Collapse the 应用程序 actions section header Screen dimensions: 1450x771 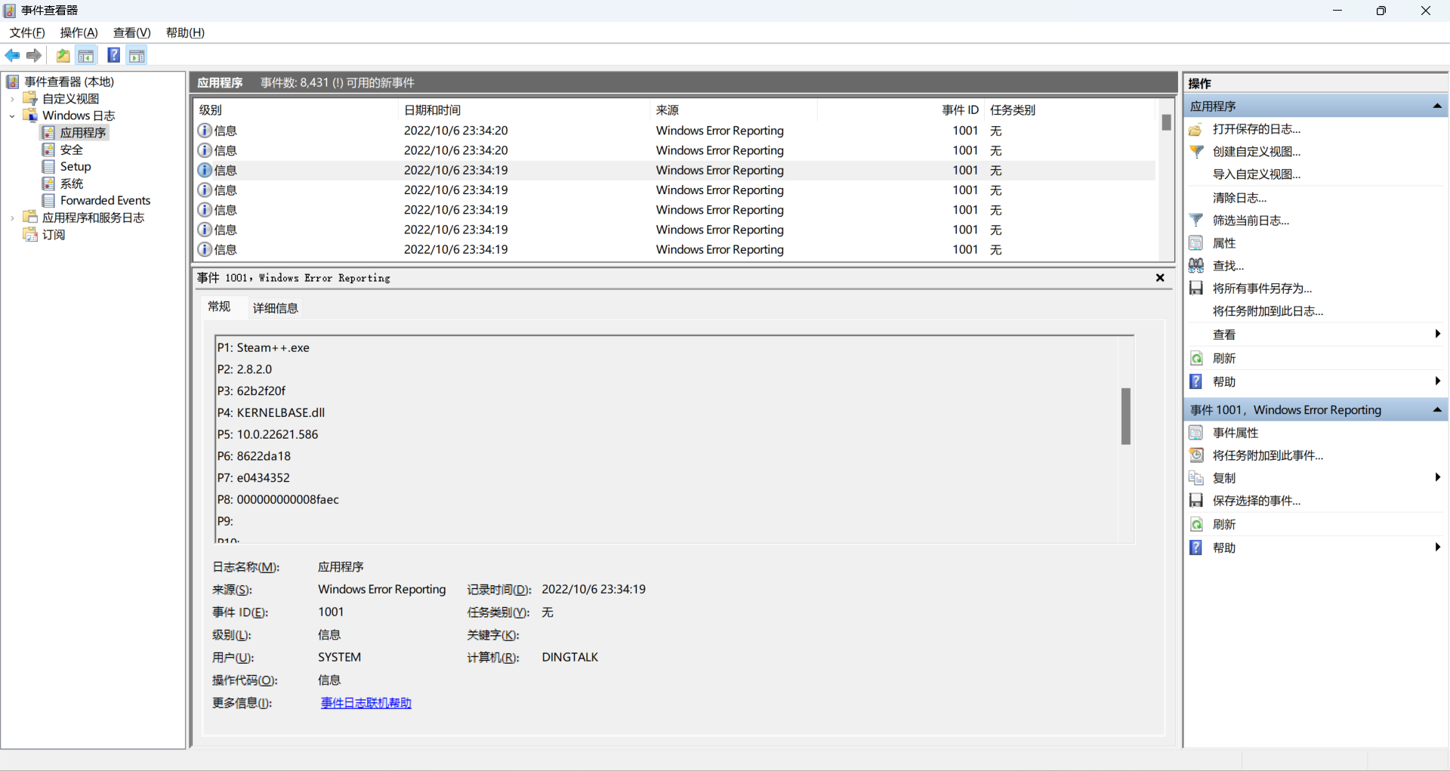(x=1437, y=106)
